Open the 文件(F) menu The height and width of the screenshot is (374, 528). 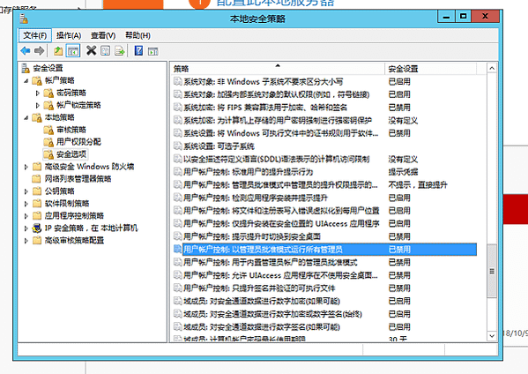(x=35, y=35)
